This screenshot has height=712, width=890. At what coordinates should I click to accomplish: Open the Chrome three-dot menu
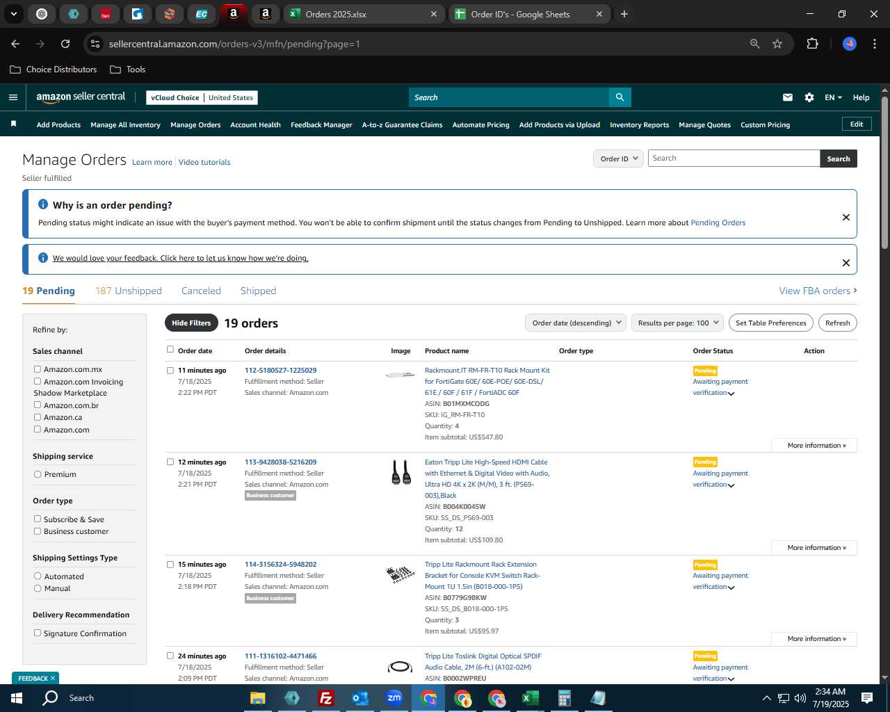(873, 44)
